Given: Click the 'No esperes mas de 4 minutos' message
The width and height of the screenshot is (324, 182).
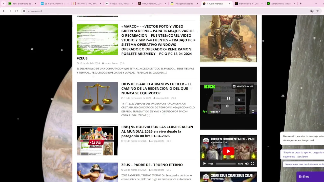Looking at the screenshot, I should [303, 164].
